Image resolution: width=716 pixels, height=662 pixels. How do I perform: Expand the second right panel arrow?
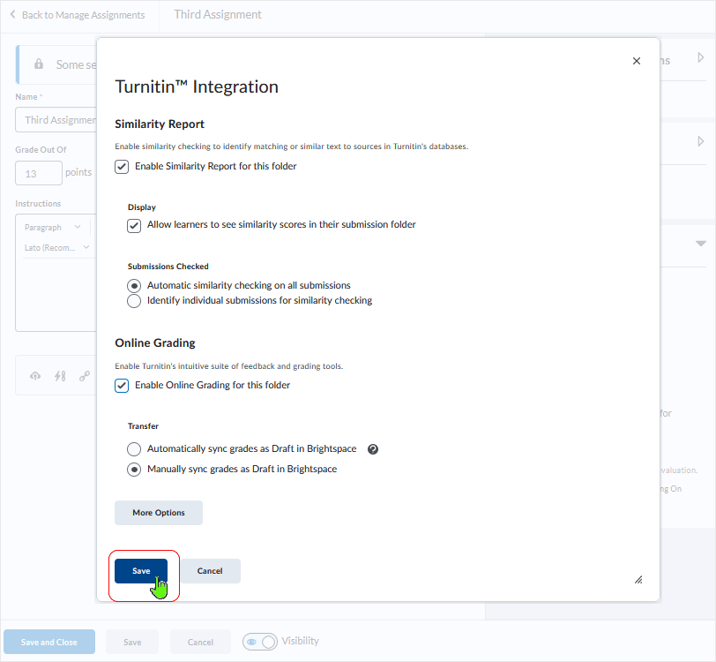coord(700,141)
